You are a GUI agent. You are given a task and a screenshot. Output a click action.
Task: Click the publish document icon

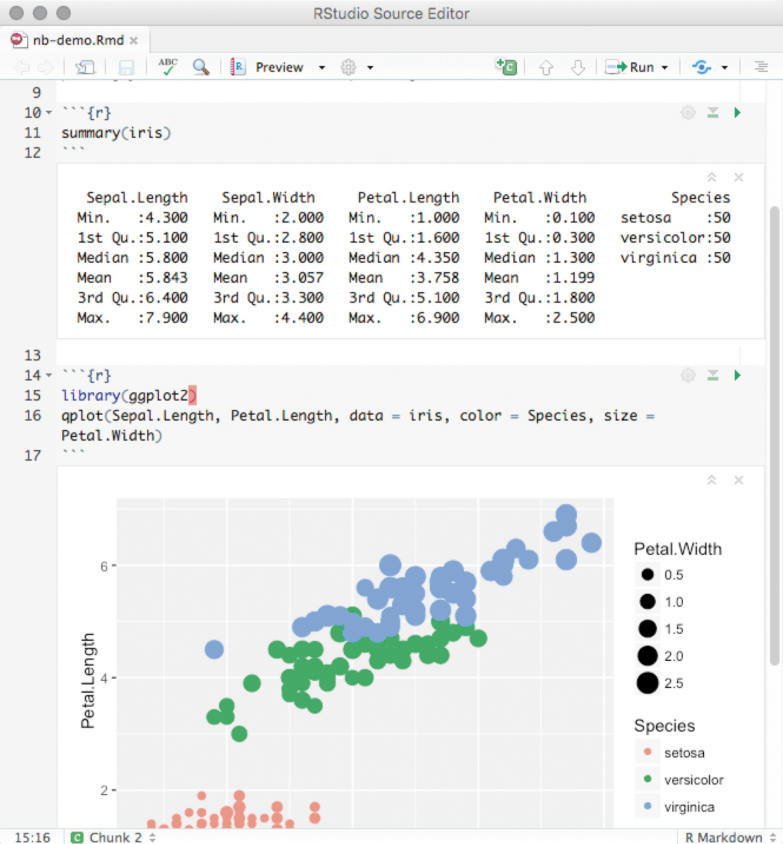click(701, 67)
